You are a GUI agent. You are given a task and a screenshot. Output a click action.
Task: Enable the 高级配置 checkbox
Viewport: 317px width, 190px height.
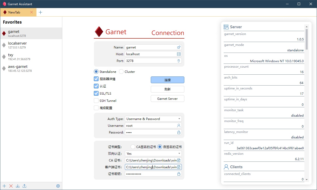click(x=96, y=108)
